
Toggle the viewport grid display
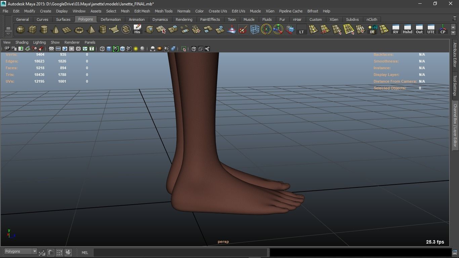coord(51,49)
